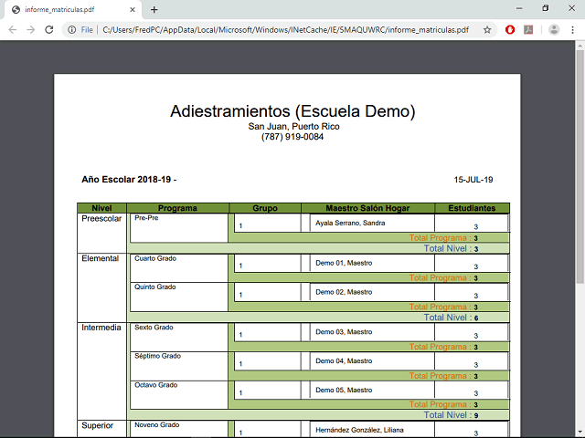Click the address bar file path
This screenshot has width=585, height=438.
click(285, 30)
